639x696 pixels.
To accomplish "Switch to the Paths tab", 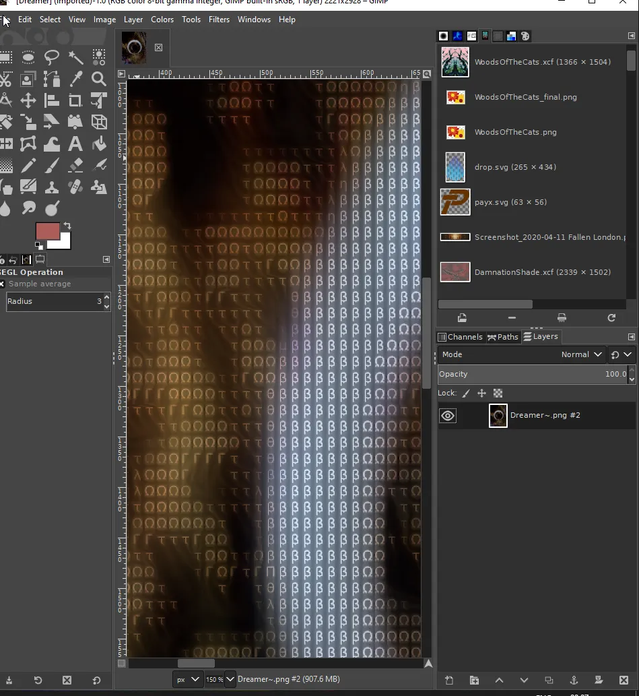I will [x=503, y=337].
